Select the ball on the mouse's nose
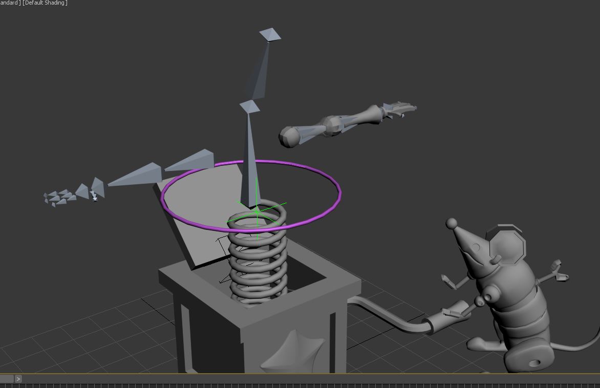The image size is (600, 388). [452, 223]
